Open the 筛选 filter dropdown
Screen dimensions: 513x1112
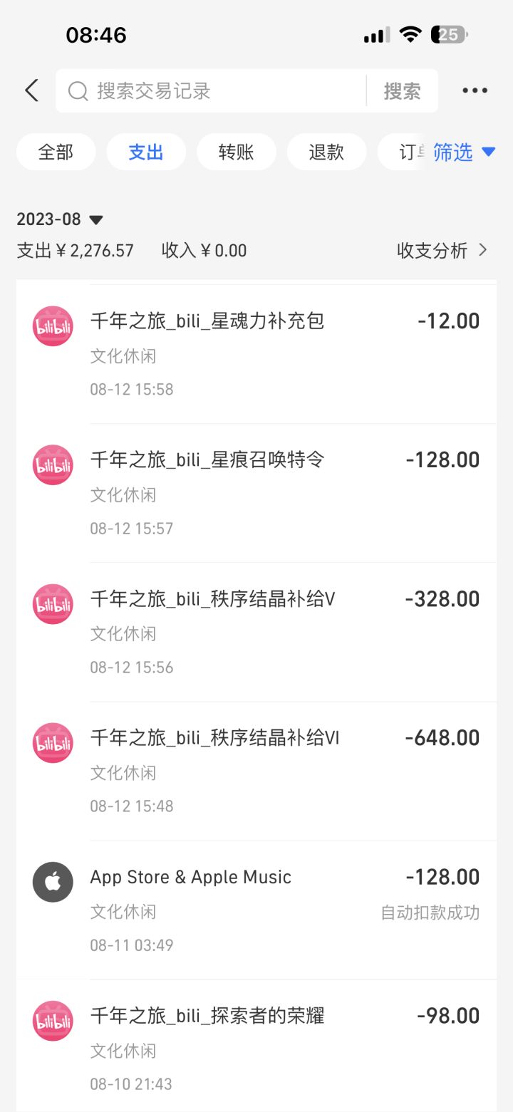[x=464, y=152]
